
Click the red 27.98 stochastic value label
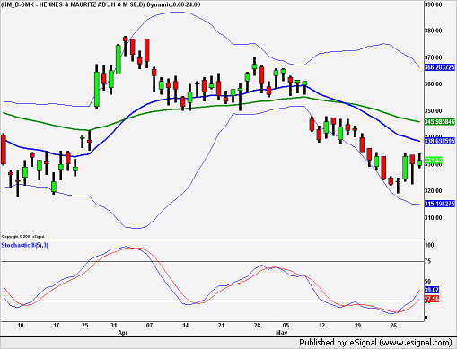tap(432, 299)
